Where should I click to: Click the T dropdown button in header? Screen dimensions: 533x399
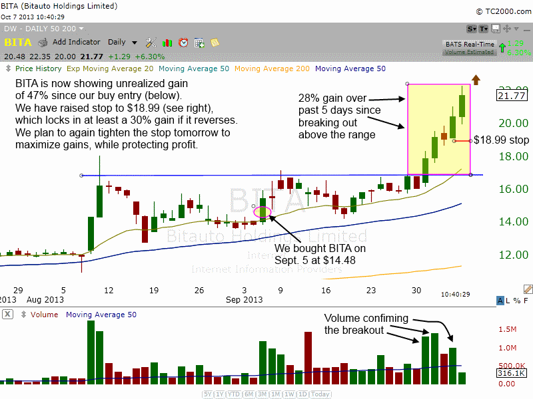coord(484,29)
